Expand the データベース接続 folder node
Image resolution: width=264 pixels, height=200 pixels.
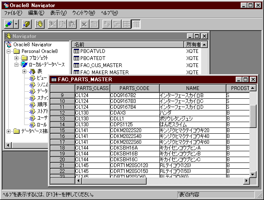coord(8,131)
